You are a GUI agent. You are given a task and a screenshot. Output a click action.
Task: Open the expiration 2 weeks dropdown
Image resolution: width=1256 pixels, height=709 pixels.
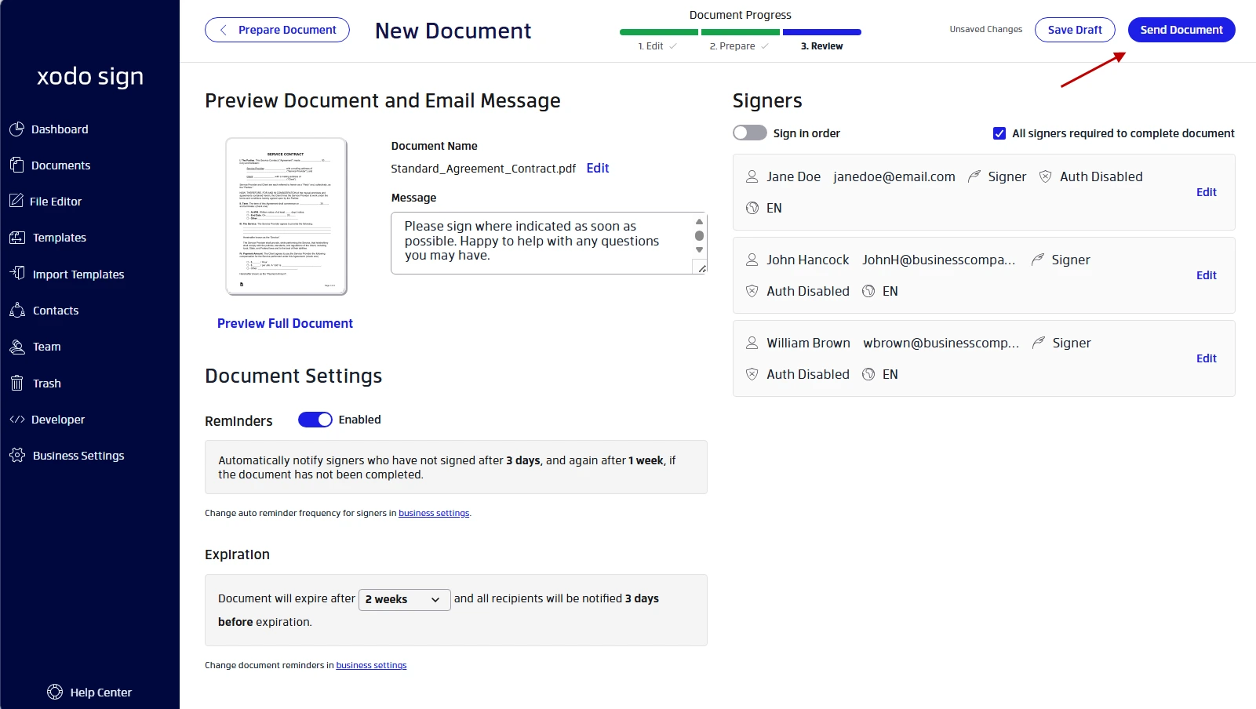point(404,599)
